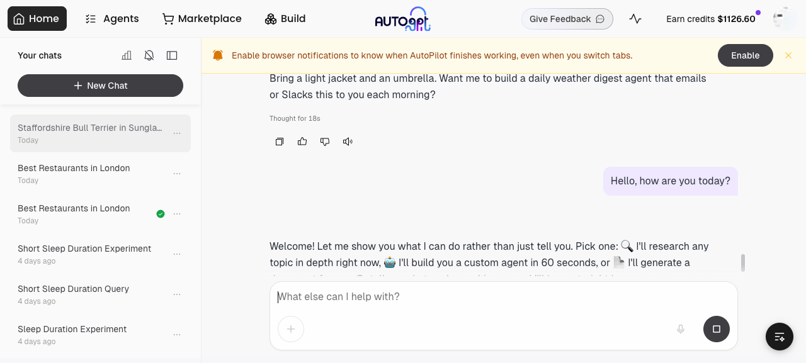This screenshot has height=363, width=806.
Task: Open options for Short Sleep Duration Experiment
Action: coord(177,254)
